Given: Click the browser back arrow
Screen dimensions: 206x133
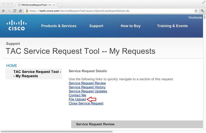Looking at the screenshot, I should 4,11.
